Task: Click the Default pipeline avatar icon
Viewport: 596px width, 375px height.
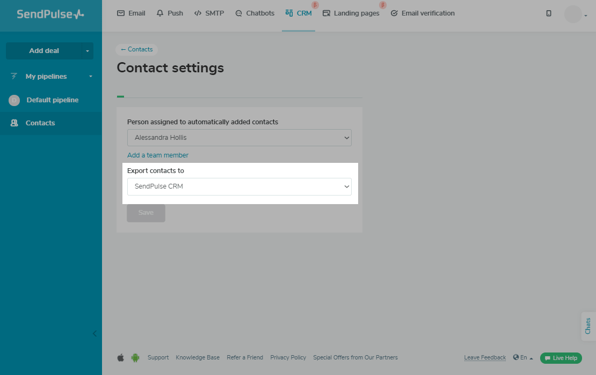Action: (x=14, y=100)
